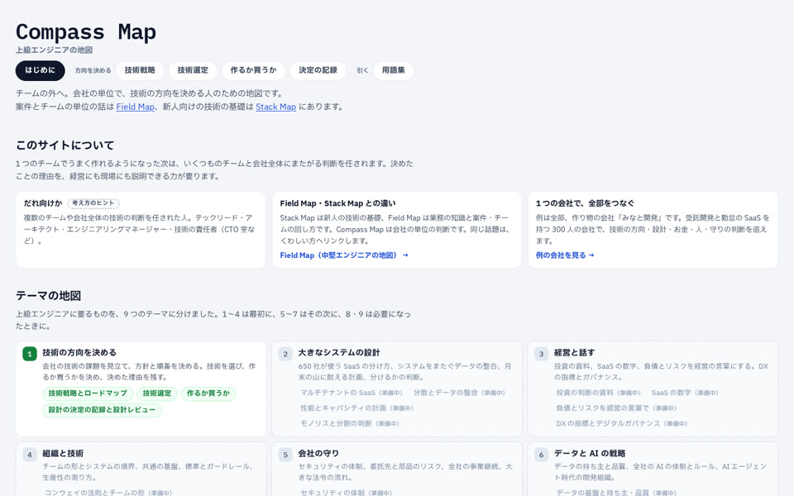Click the 大きなシステムの設計 card title
Screen dimensions: 794x496
[339, 352]
